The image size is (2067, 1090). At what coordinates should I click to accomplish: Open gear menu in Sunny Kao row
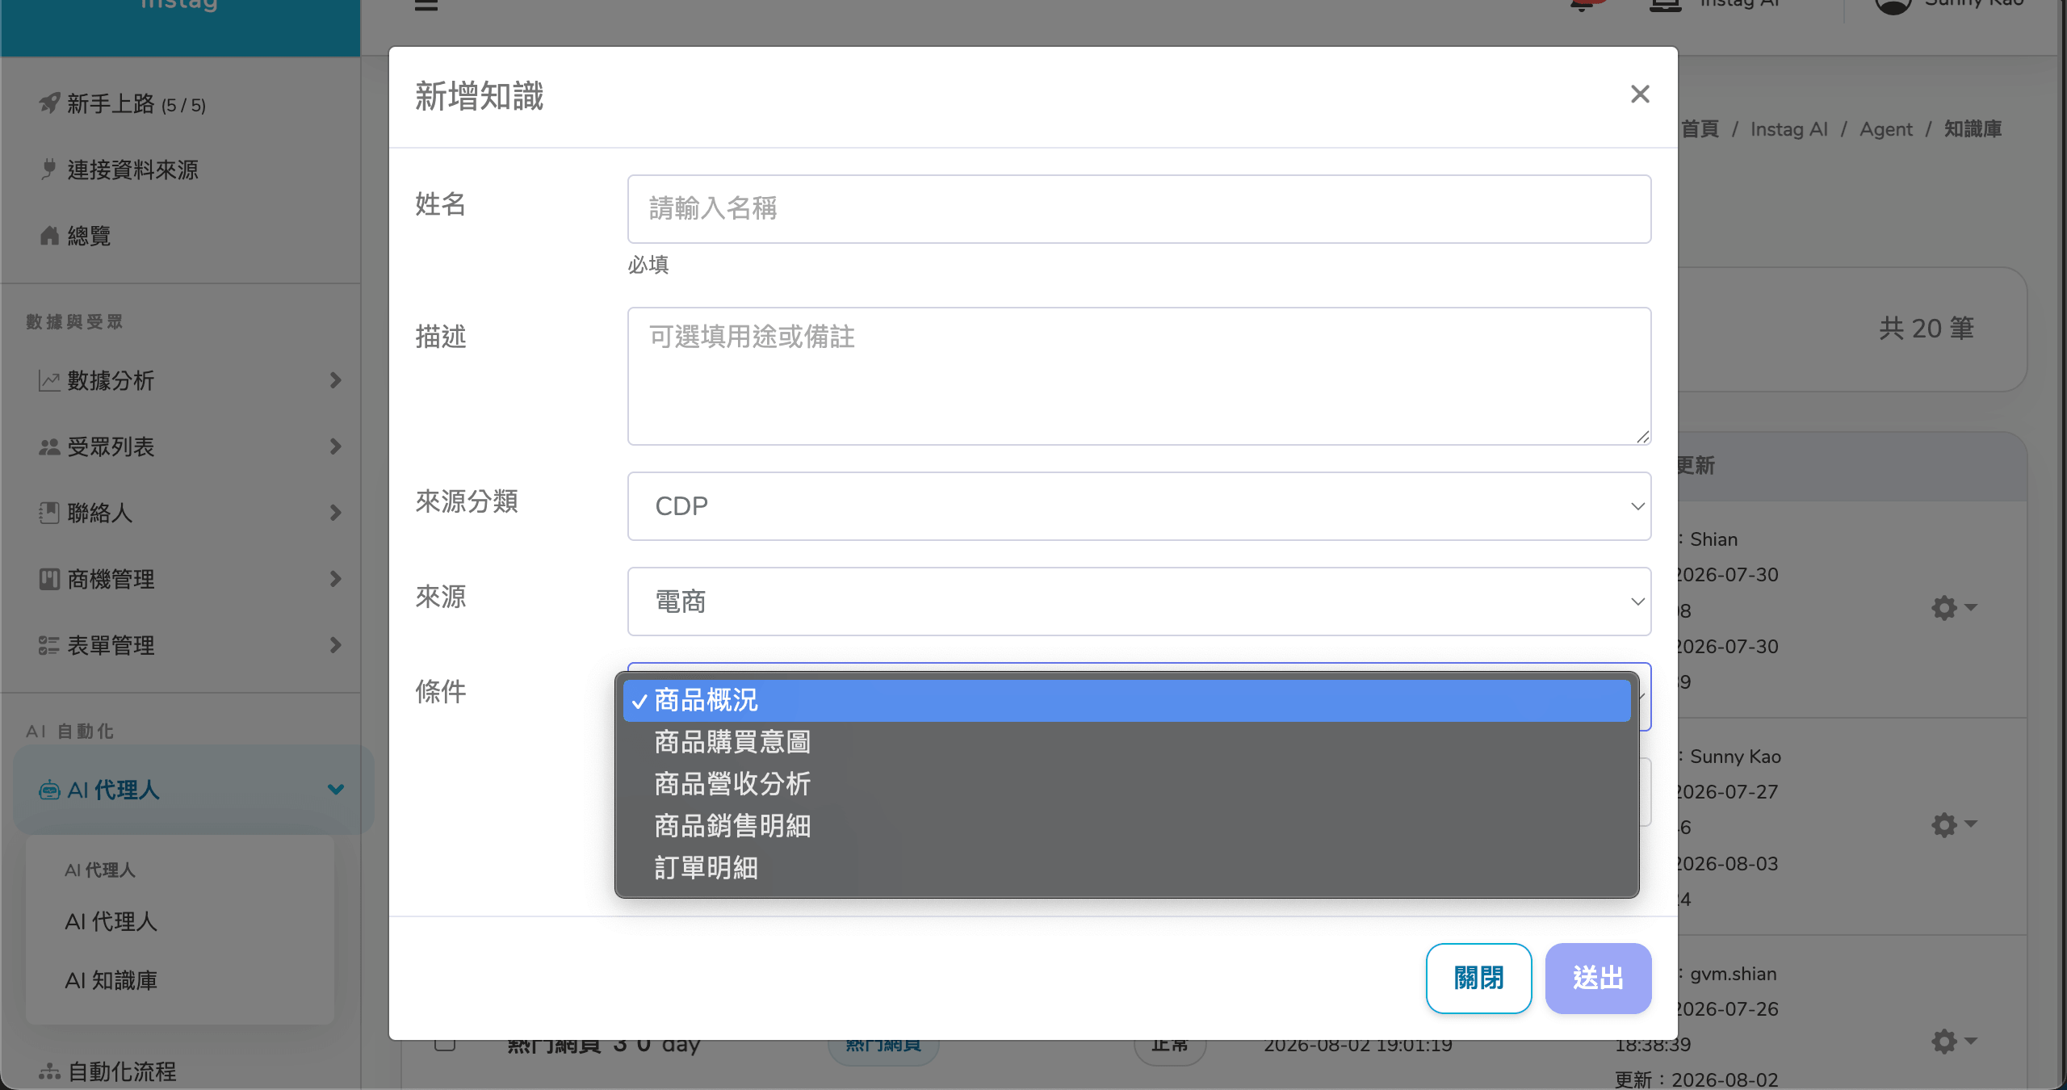pyautogui.click(x=1954, y=825)
